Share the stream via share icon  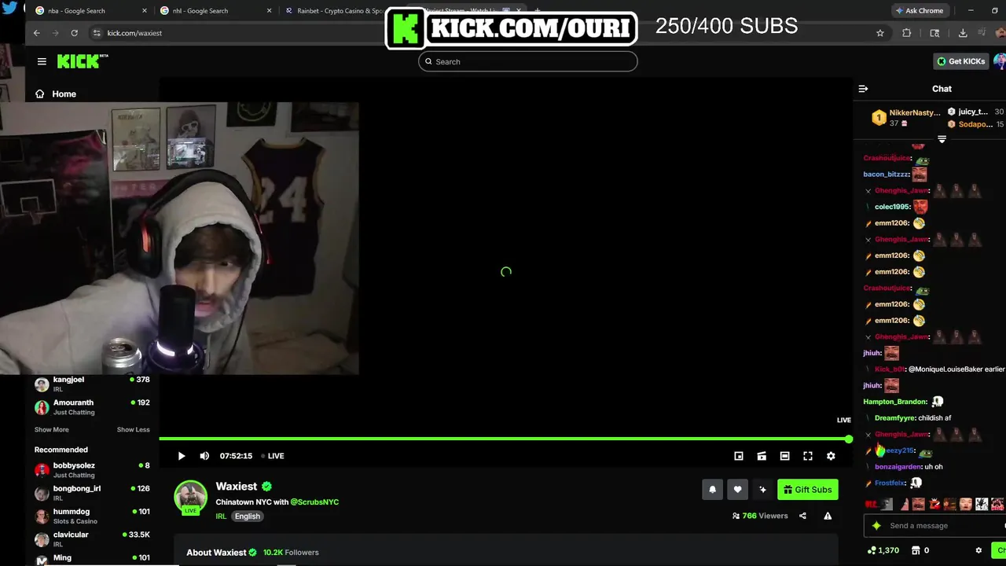802,516
